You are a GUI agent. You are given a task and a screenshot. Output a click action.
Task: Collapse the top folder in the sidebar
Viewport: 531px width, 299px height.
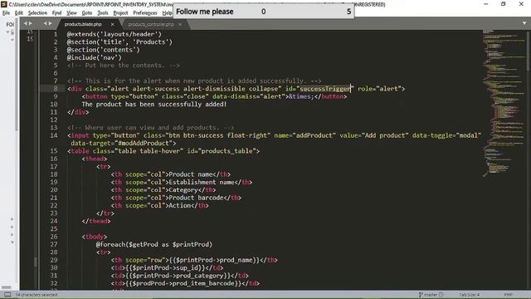tap(8, 32)
